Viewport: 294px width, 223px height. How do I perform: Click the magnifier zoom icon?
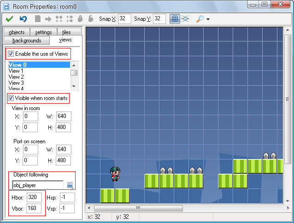200,19
